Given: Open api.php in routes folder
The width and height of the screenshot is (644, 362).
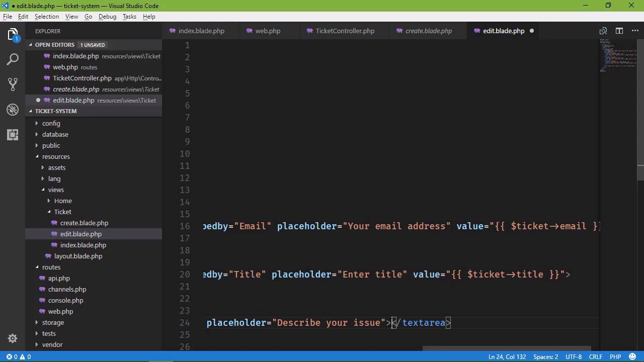Looking at the screenshot, I should click(59, 278).
